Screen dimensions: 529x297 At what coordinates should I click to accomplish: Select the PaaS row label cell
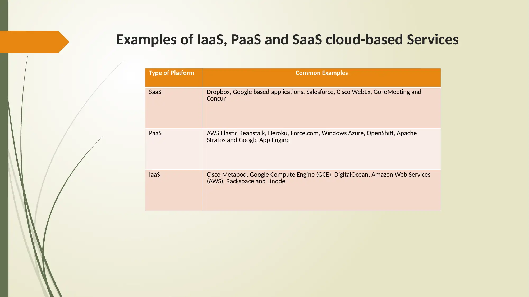coord(174,149)
